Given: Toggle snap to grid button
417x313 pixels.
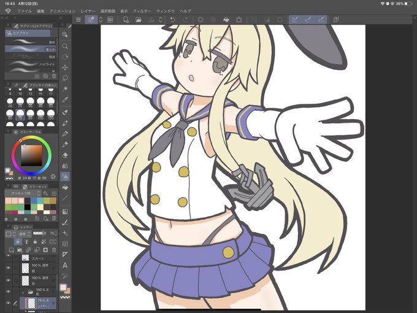Looking at the screenshot, I should (x=321, y=20).
